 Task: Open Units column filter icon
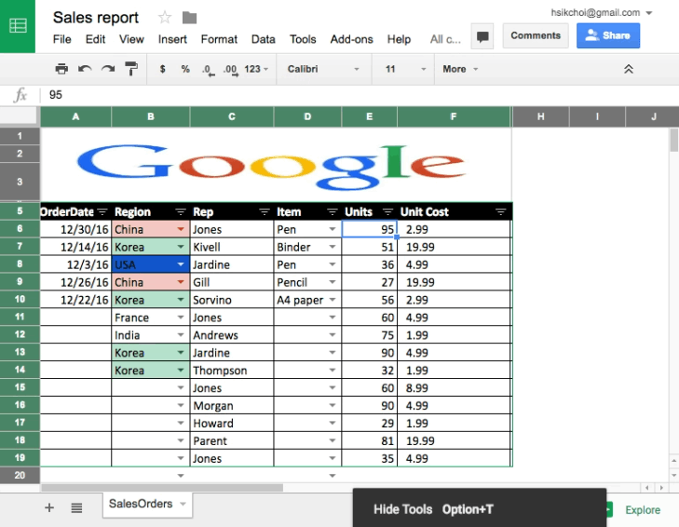388,212
